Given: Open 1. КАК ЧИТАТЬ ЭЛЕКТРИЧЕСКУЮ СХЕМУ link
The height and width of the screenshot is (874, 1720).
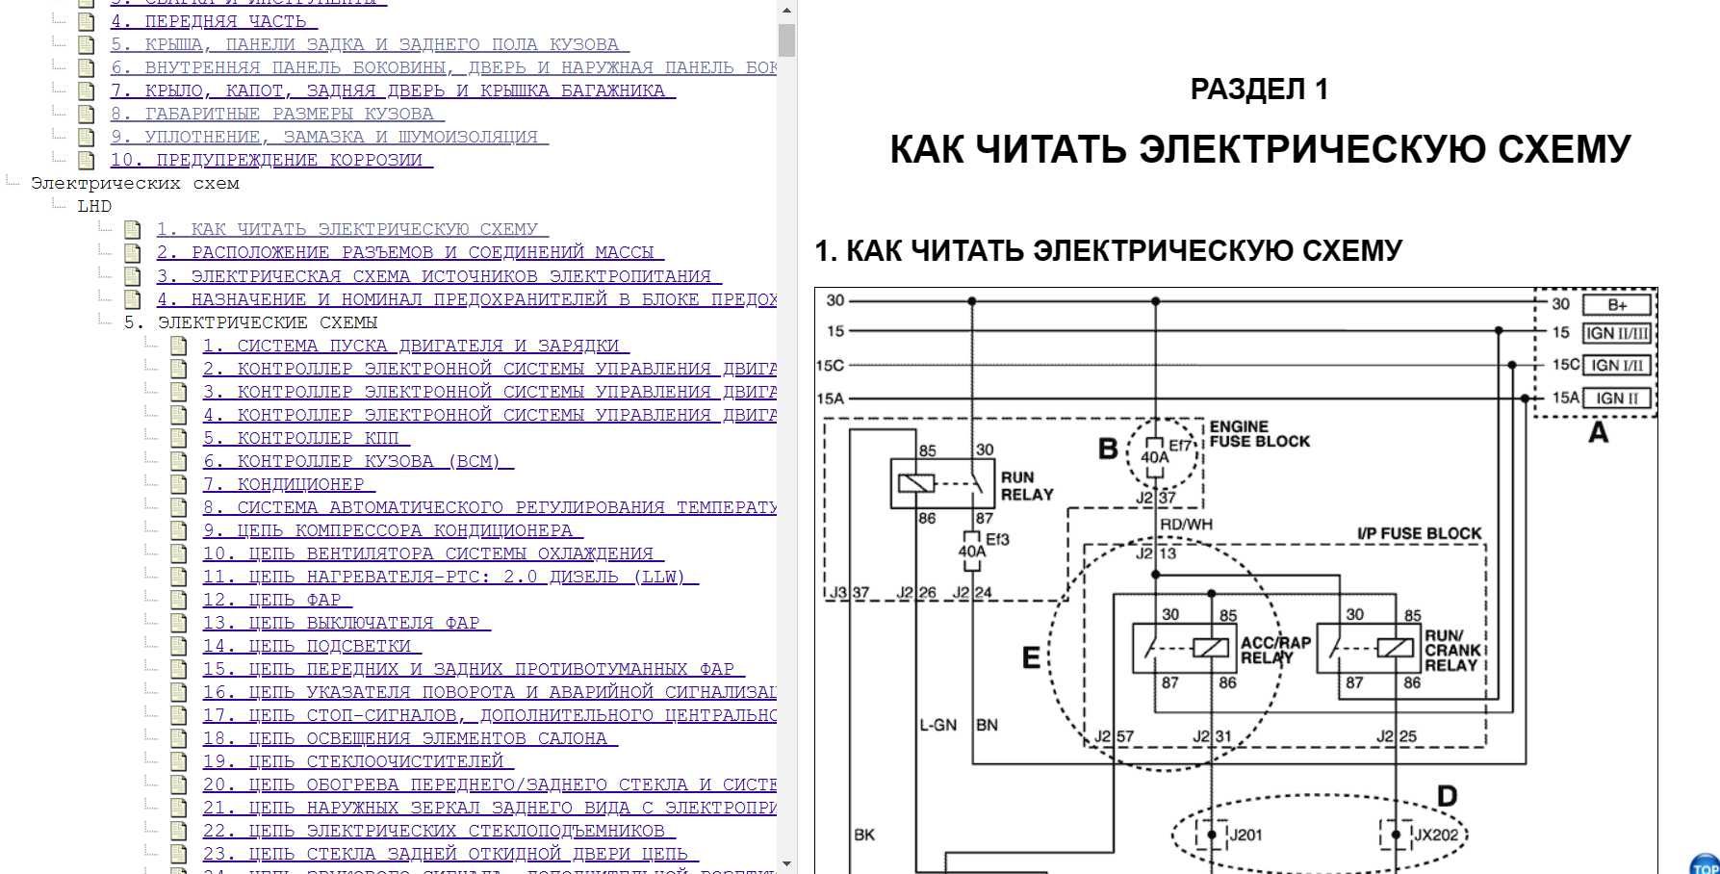Looking at the screenshot, I should (x=352, y=229).
